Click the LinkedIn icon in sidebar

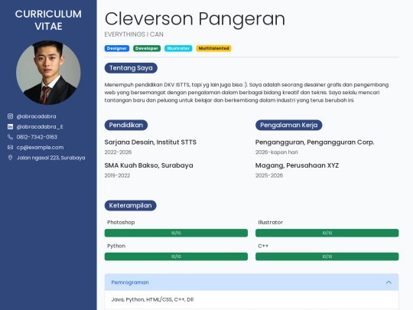click(10, 127)
